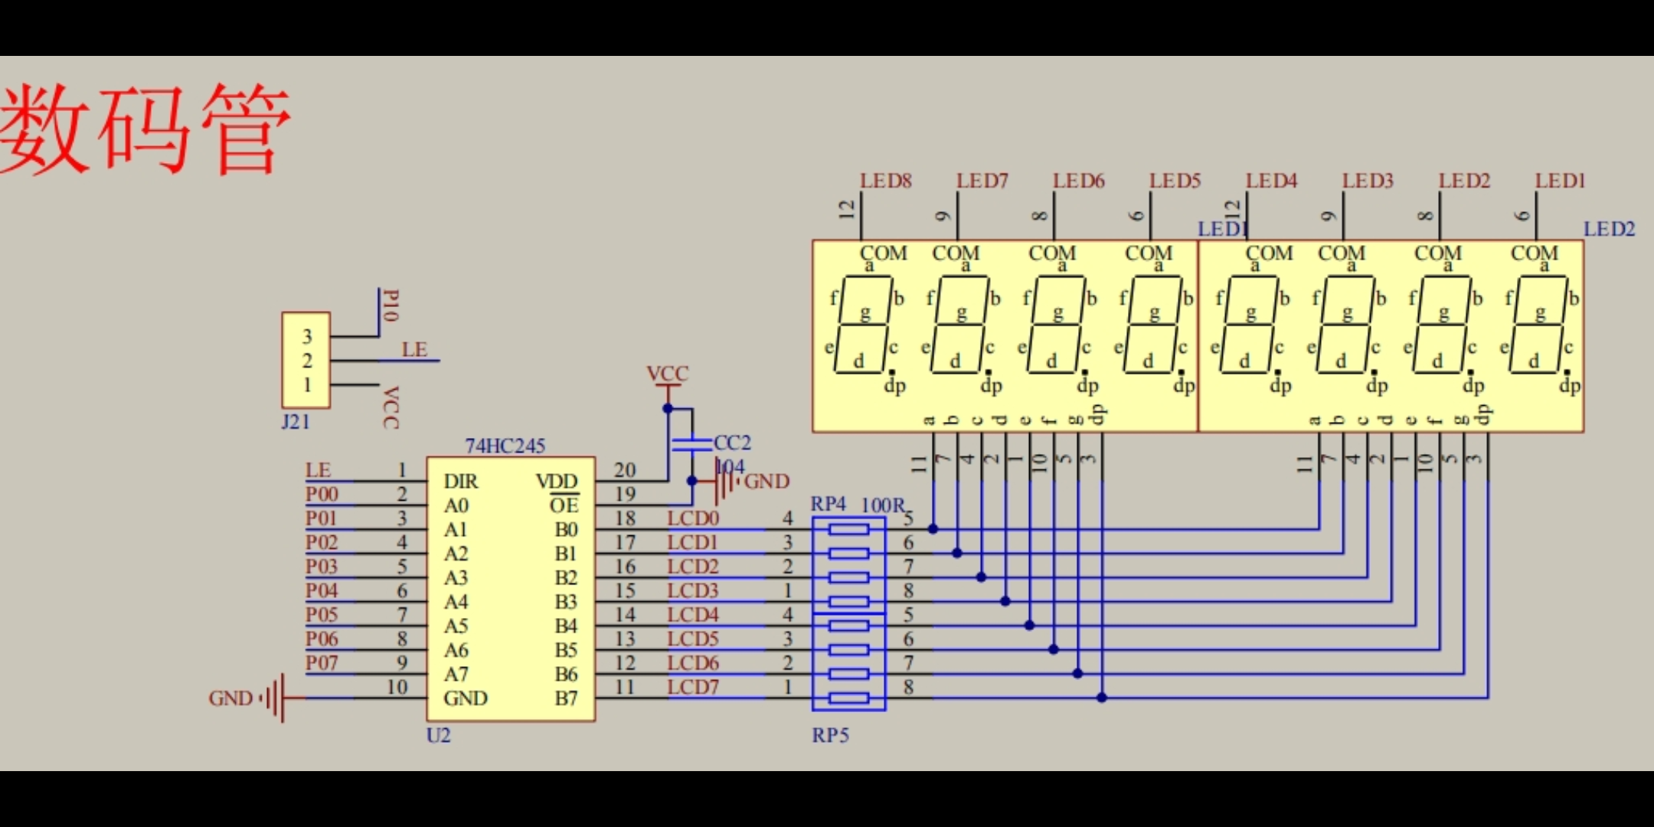Select the LCD3 net label
Viewport: 1654px width, 827px height.
(x=693, y=590)
